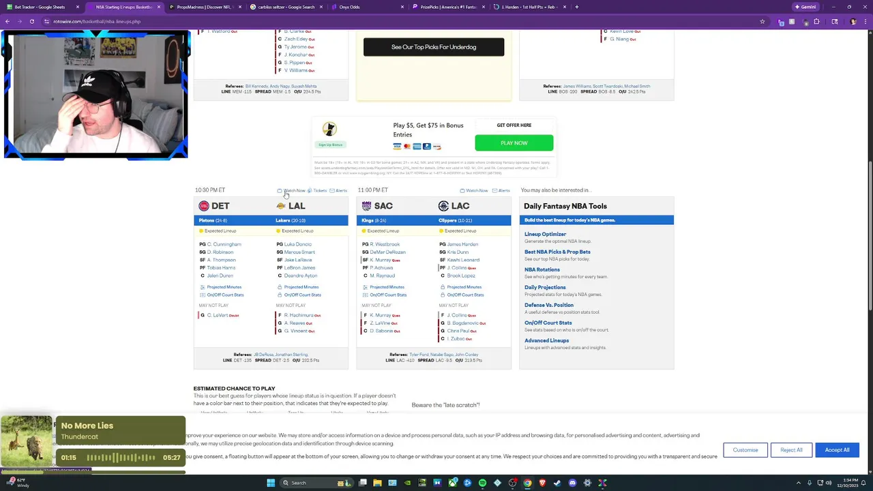The width and height of the screenshot is (873, 491).
Task: Click referee JB DeRosa
Action: coord(263,355)
